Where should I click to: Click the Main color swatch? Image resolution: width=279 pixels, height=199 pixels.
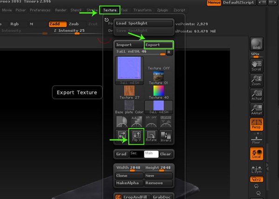[x=151, y=154]
